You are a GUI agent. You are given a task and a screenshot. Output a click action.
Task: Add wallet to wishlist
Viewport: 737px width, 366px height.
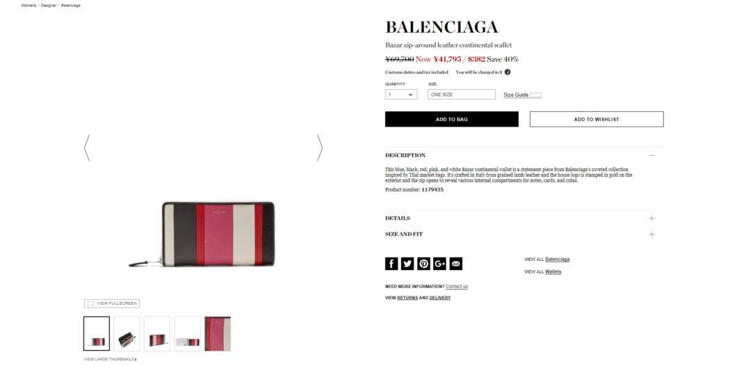tap(597, 119)
